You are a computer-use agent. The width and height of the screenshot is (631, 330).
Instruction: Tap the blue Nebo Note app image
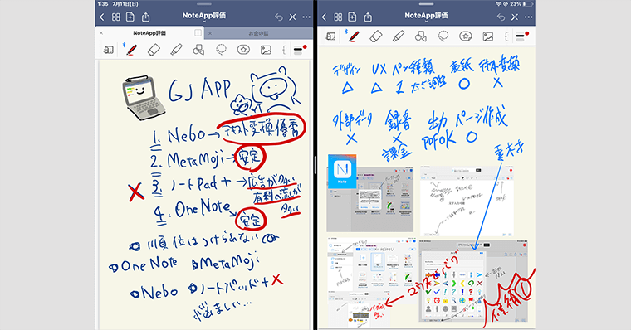click(x=342, y=172)
